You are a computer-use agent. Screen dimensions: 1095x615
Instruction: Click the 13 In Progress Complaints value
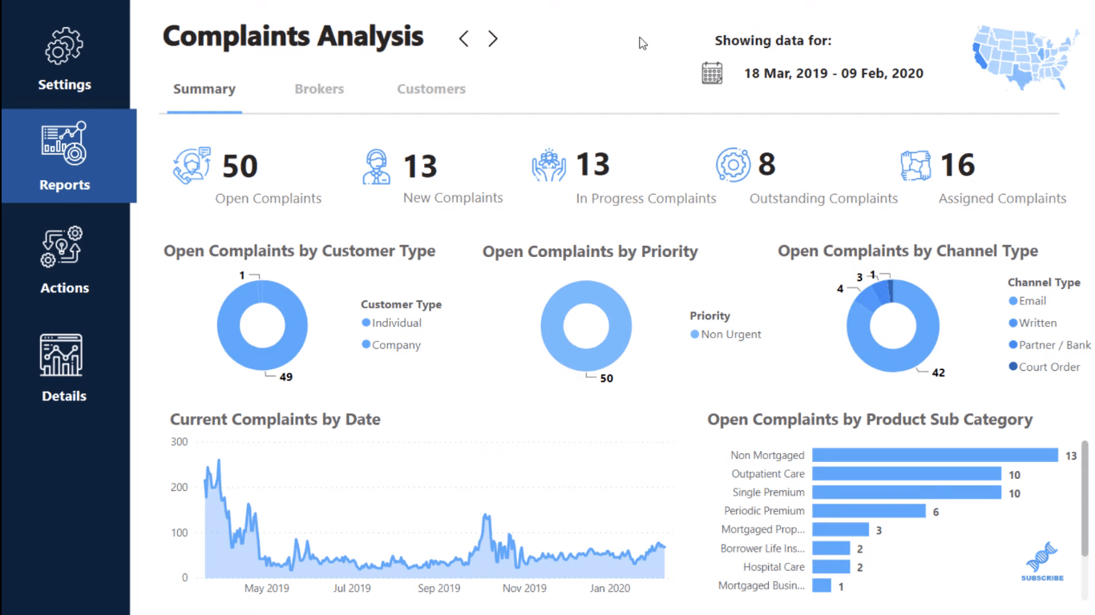point(593,165)
